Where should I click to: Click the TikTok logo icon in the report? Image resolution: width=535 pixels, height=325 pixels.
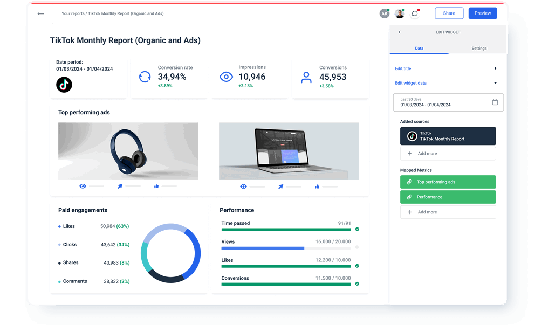pos(64,85)
